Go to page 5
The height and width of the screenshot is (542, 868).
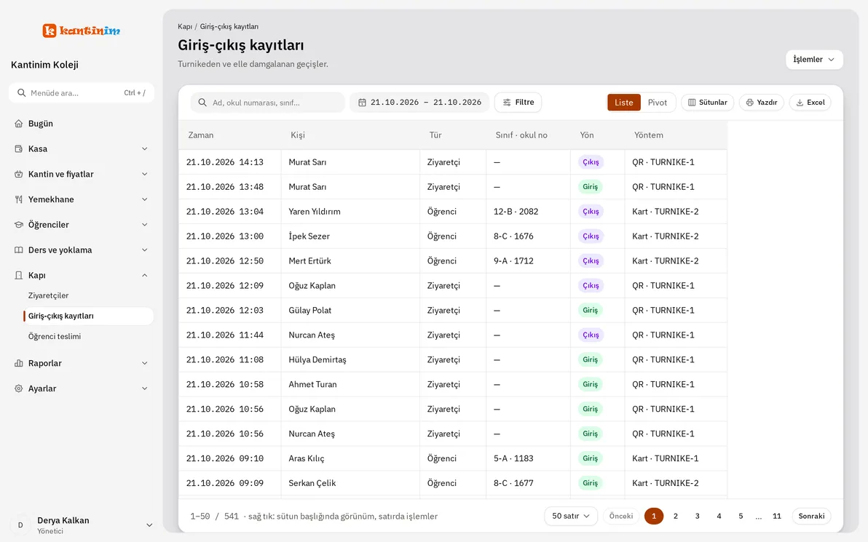point(741,516)
